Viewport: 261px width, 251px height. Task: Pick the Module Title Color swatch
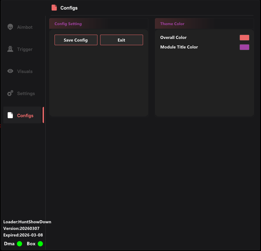click(x=244, y=47)
